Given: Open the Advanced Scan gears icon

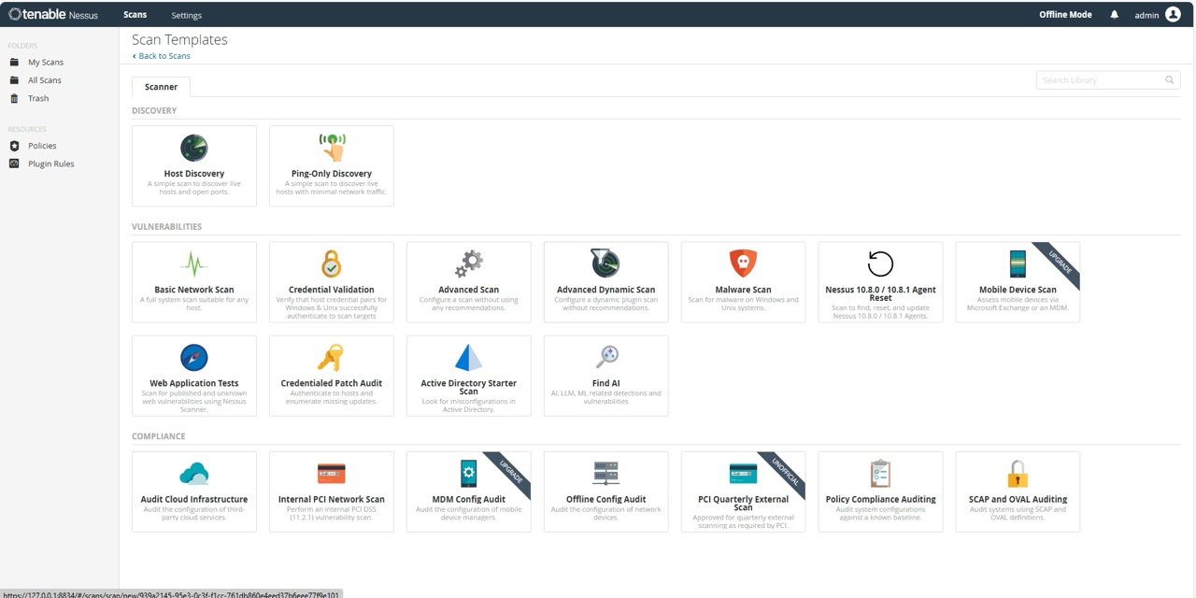Looking at the screenshot, I should pos(469,264).
